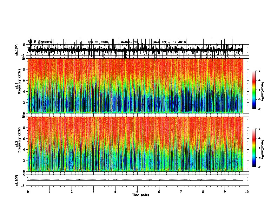Click the '6' kHz tick on ch.1 spectrogram
The image size is (278, 215).
[x=25, y=80]
